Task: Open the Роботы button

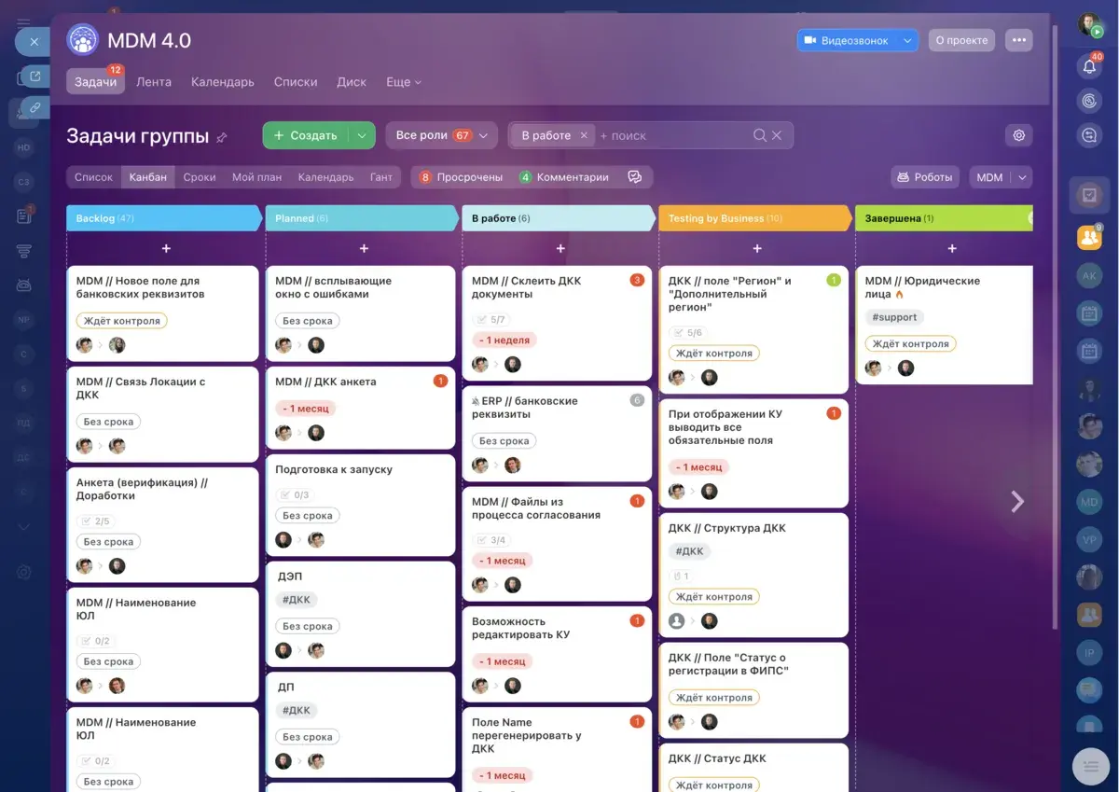Action: tap(926, 177)
